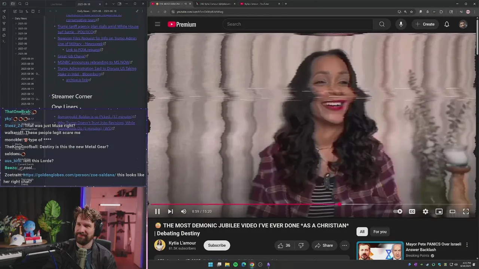The width and height of the screenshot is (479, 269).
Task: Toggle closed captions in the player
Action: coord(412,211)
